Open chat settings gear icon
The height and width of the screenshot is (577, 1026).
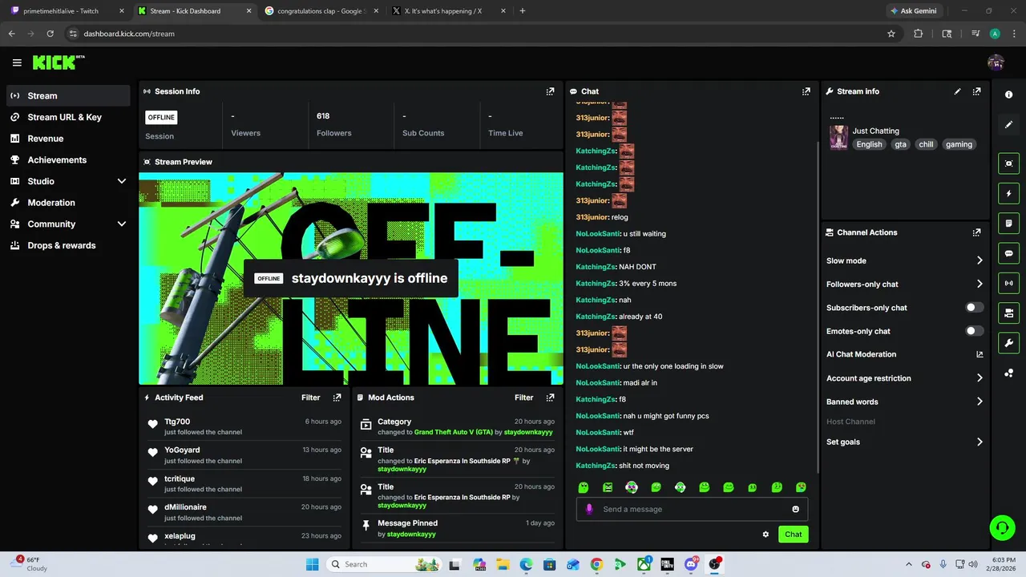(765, 535)
